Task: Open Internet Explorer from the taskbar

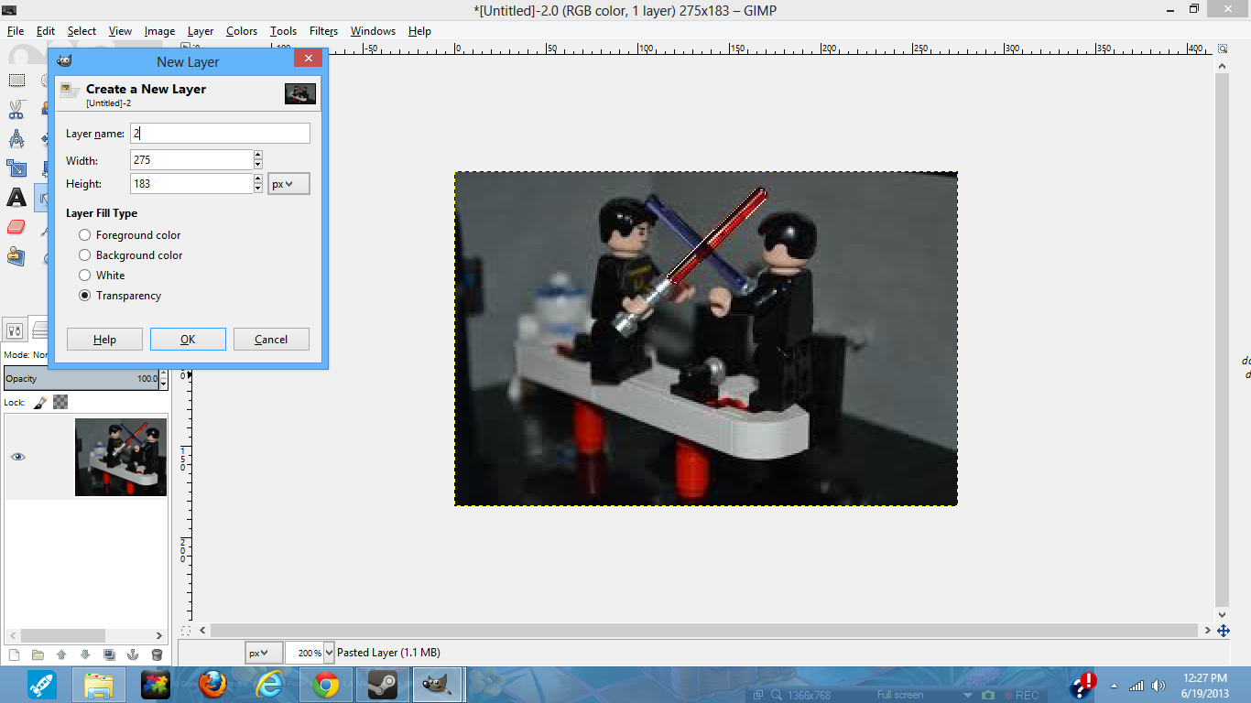Action: [x=269, y=685]
